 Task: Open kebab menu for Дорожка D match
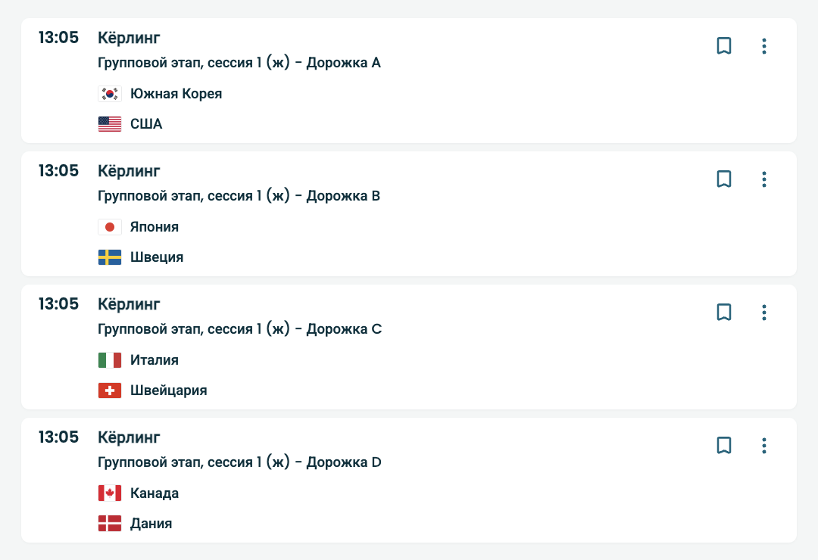[764, 446]
